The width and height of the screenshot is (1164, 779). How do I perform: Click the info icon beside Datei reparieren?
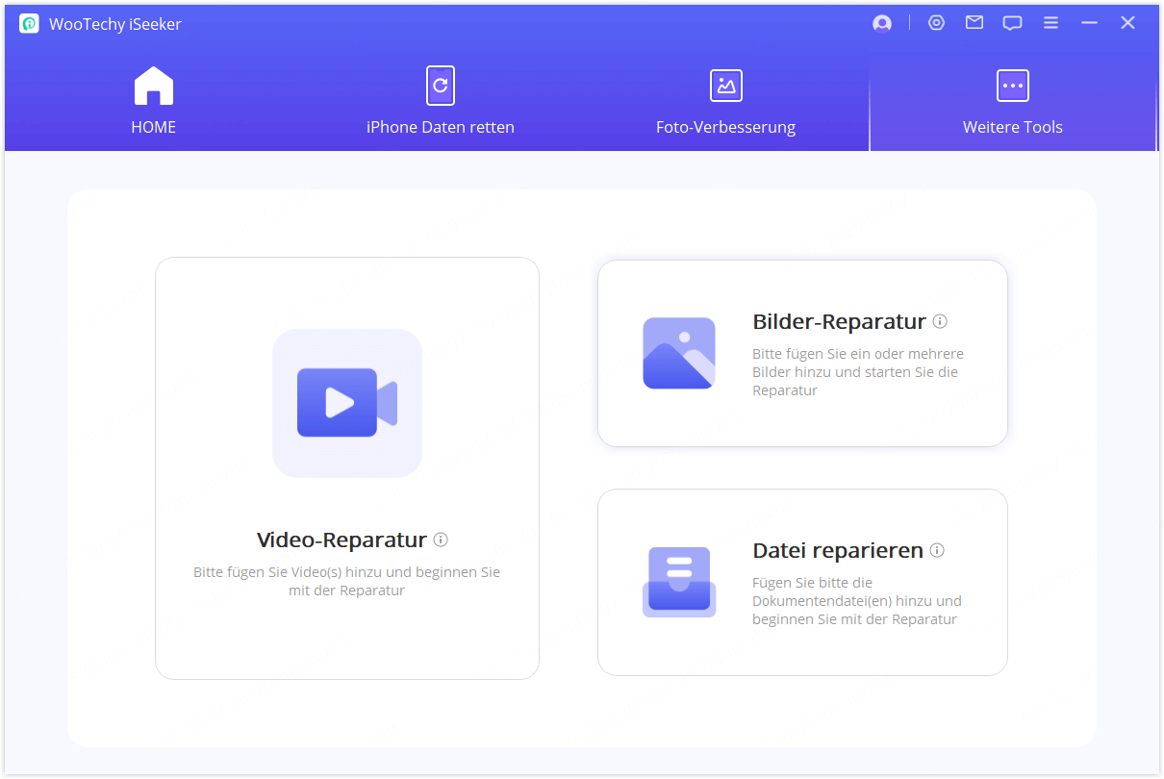(x=938, y=550)
